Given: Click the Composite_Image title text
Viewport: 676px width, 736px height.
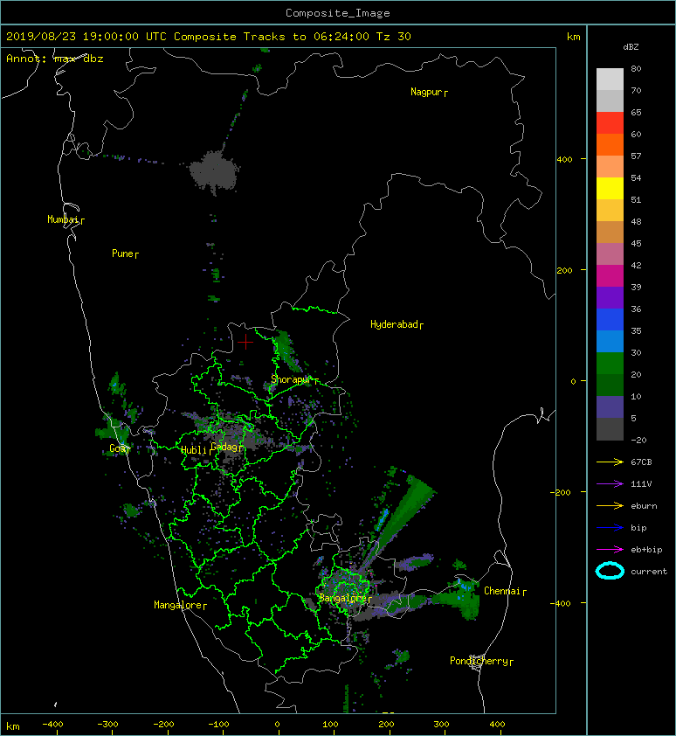Looking at the screenshot, I should point(338,13).
